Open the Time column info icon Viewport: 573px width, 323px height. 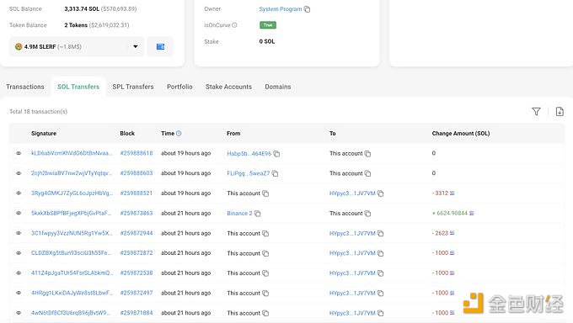(x=179, y=134)
